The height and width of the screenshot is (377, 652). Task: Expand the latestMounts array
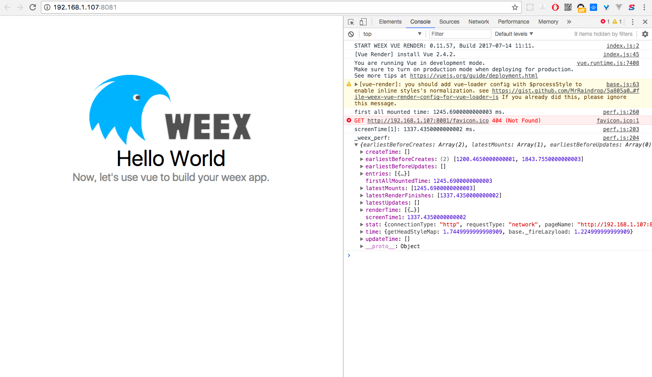tap(362, 188)
